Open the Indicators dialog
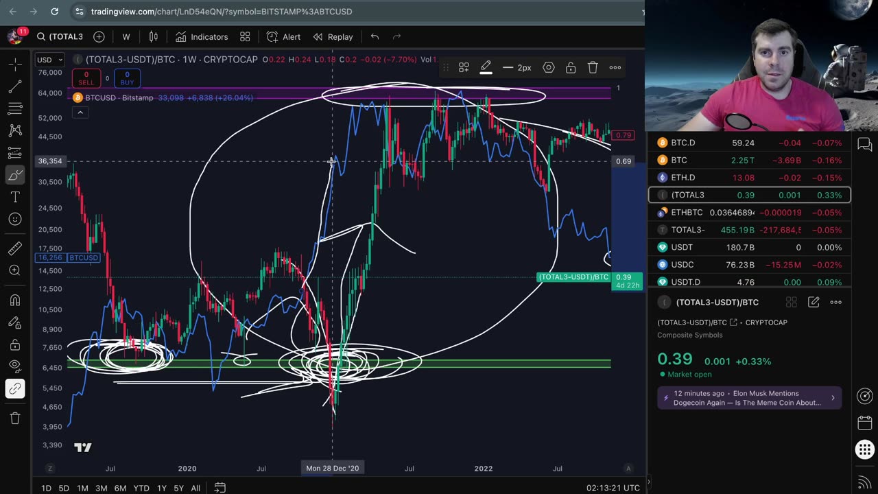878x494 pixels. (201, 36)
